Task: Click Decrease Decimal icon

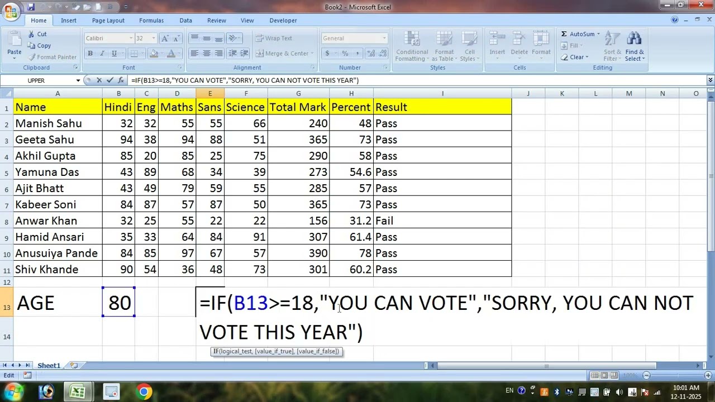Action: (x=383, y=54)
